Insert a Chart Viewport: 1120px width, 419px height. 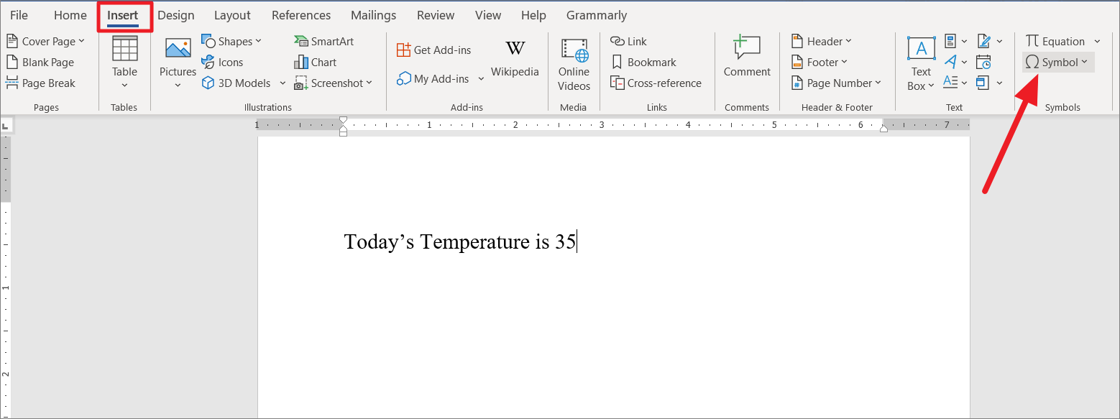click(x=316, y=62)
